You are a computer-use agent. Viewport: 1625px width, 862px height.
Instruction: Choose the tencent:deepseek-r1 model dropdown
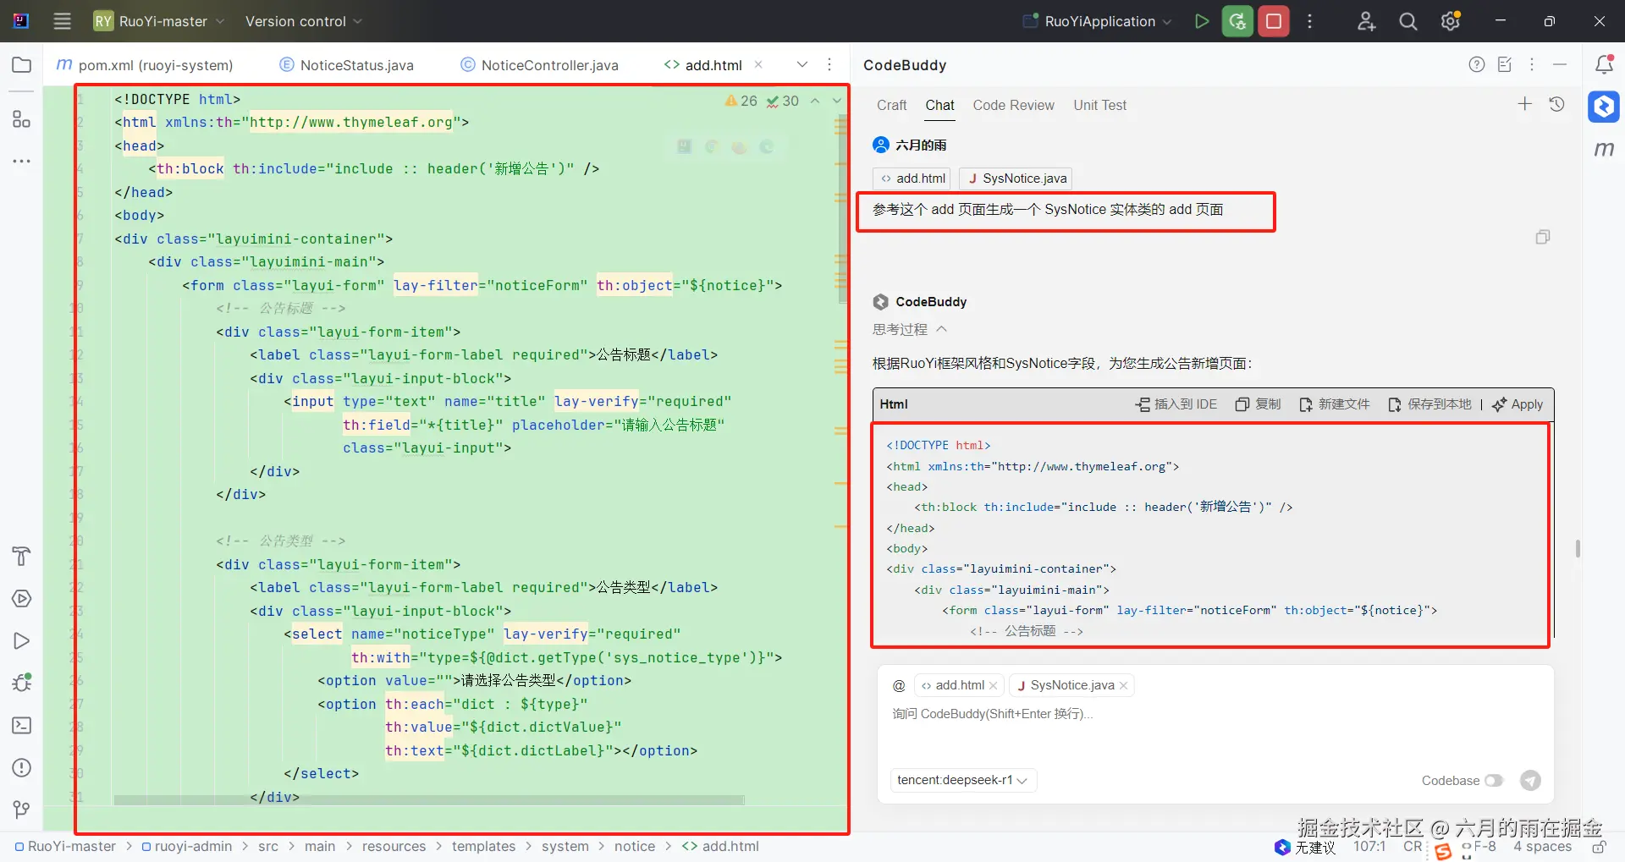click(963, 780)
